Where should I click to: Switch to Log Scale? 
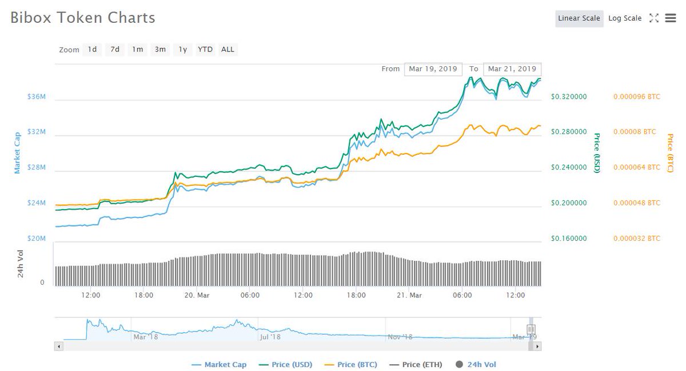[625, 18]
